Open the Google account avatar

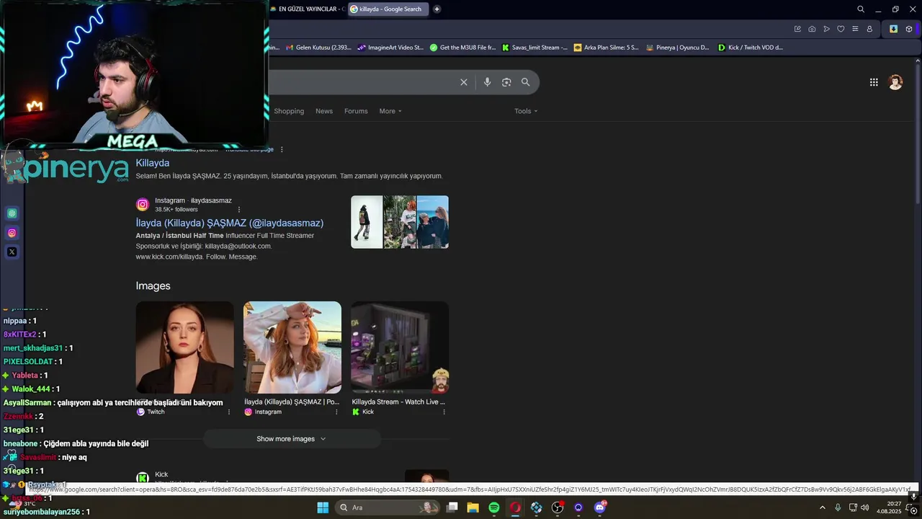(x=895, y=82)
